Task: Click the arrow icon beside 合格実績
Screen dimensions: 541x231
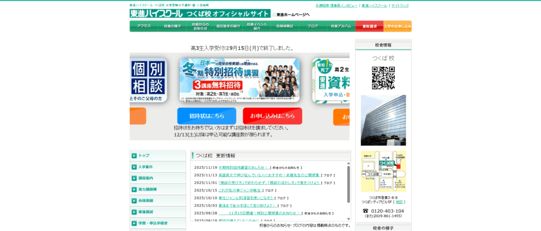Action: tap(134, 200)
